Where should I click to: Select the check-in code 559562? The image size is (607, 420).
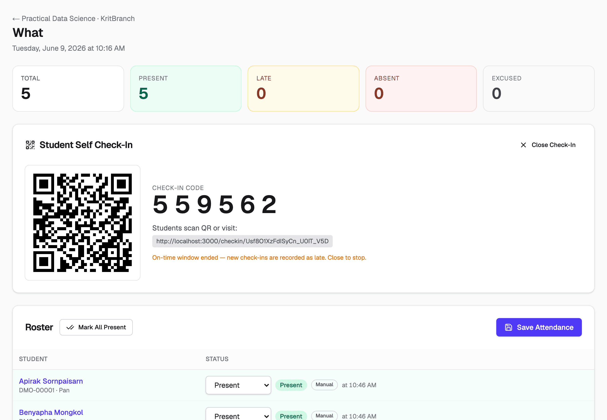(x=214, y=204)
